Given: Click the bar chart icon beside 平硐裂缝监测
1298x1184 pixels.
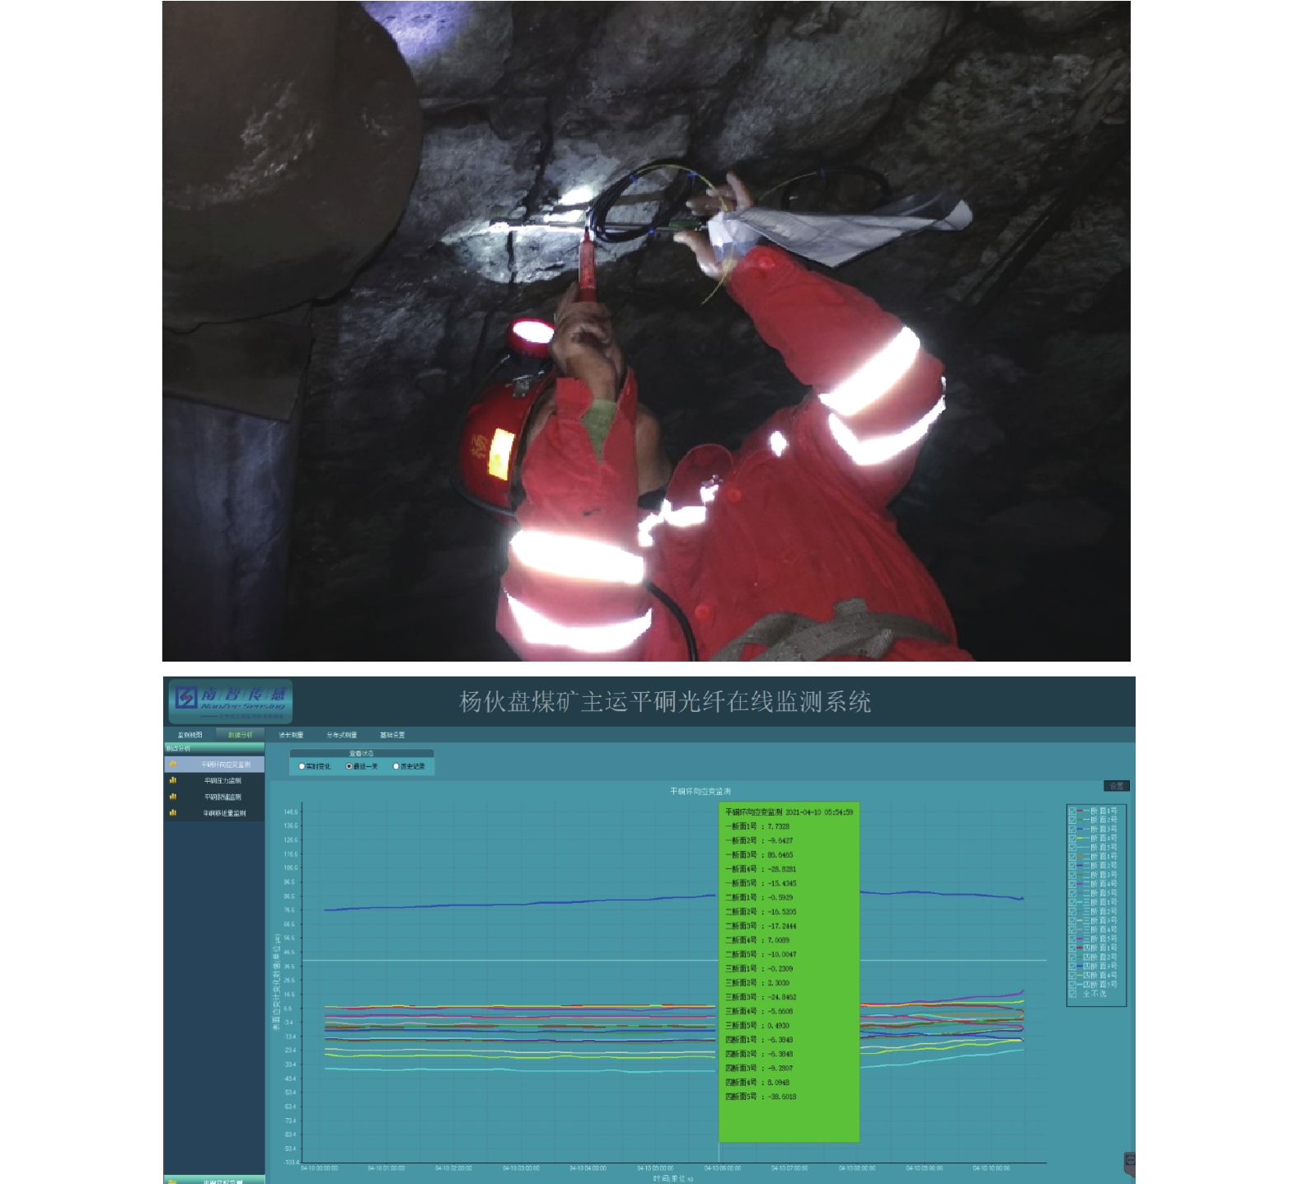Looking at the screenshot, I should click(173, 797).
